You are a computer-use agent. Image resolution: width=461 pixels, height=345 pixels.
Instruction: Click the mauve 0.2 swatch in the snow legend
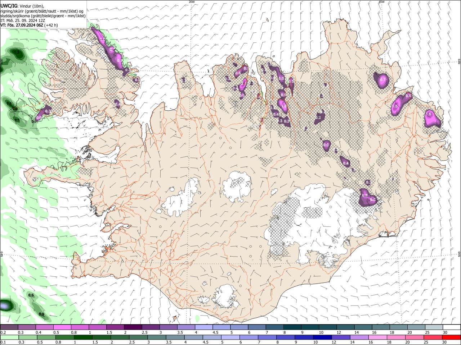9,327
